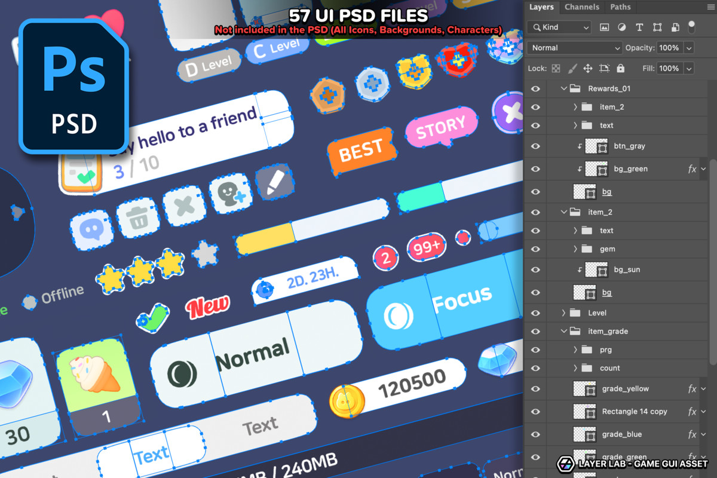The width and height of the screenshot is (717, 478).
Task: Click the lock position icon
Action: tap(588, 68)
